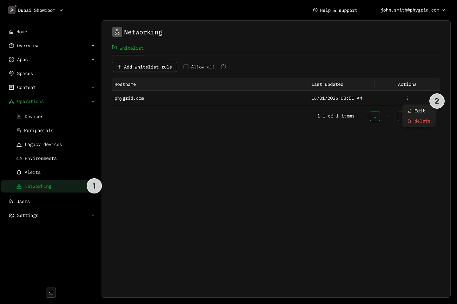Click Add whitelist rule button
This screenshot has width=457, height=304.
pos(144,67)
